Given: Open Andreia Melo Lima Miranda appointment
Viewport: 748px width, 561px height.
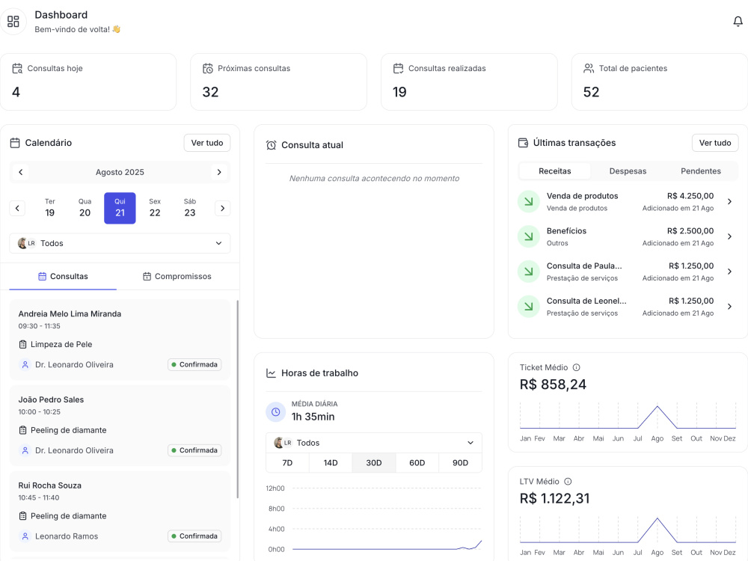Looking at the screenshot, I should tap(120, 340).
